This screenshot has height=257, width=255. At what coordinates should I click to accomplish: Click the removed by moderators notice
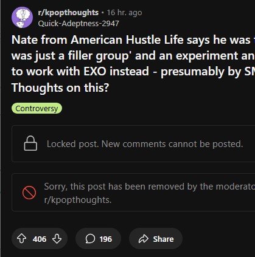point(133,192)
